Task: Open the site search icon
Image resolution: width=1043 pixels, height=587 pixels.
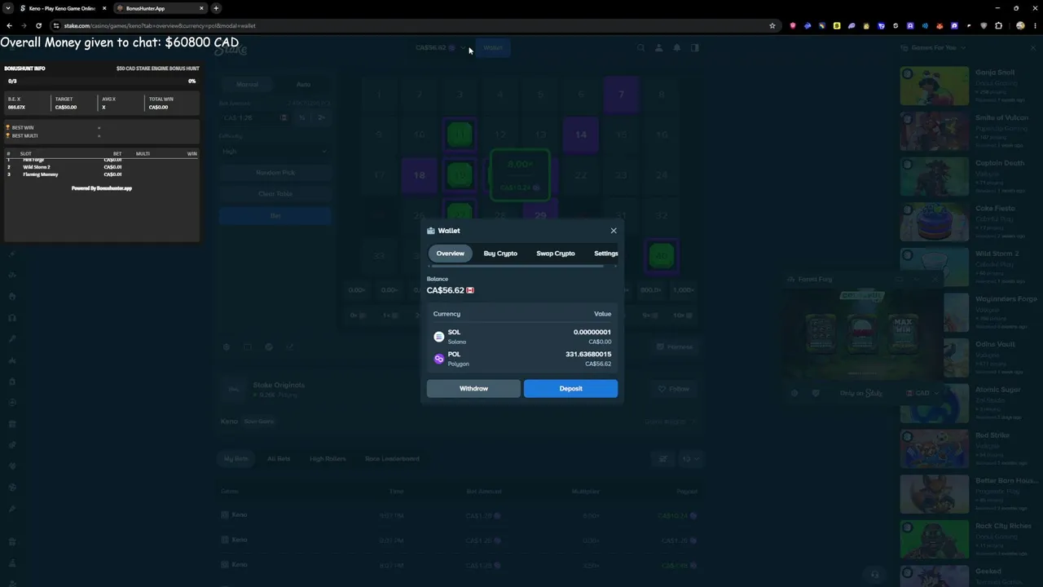Action: tap(641, 48)
